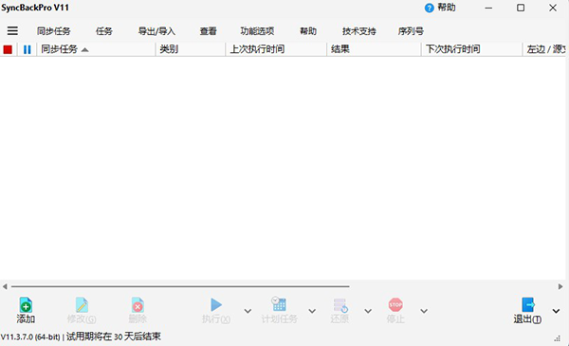Click the scrollbar right arrow
The image size is (569, 346).
[560, 286]
